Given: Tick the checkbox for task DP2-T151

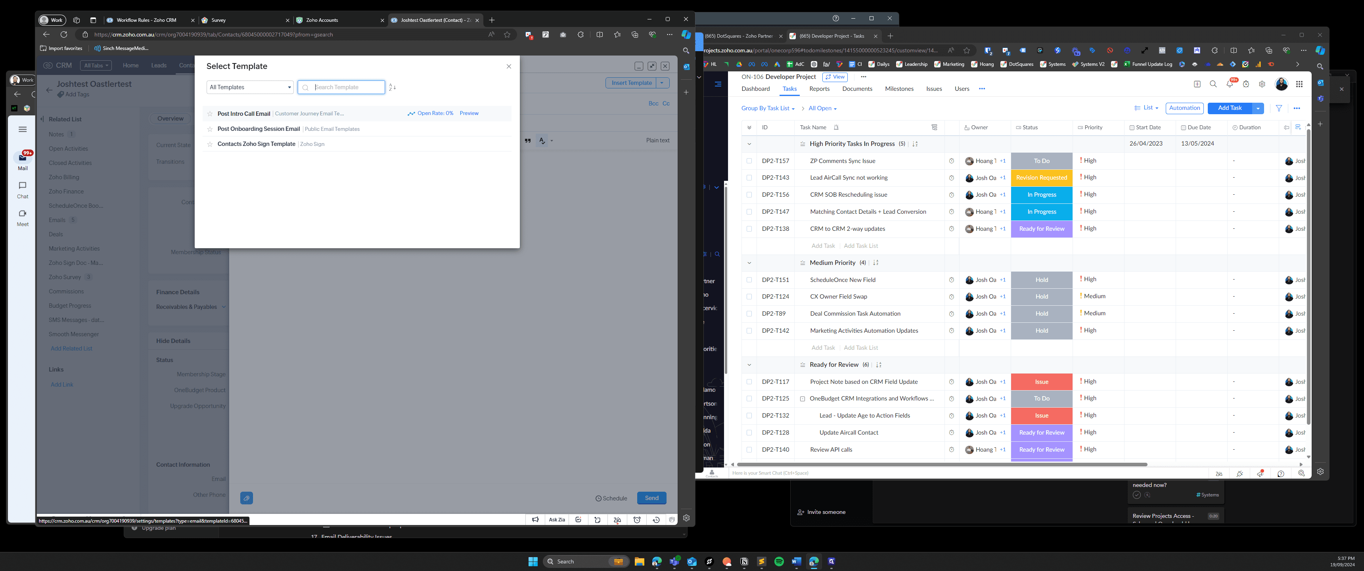Looking at the screenshot, I should click(749, 280).
